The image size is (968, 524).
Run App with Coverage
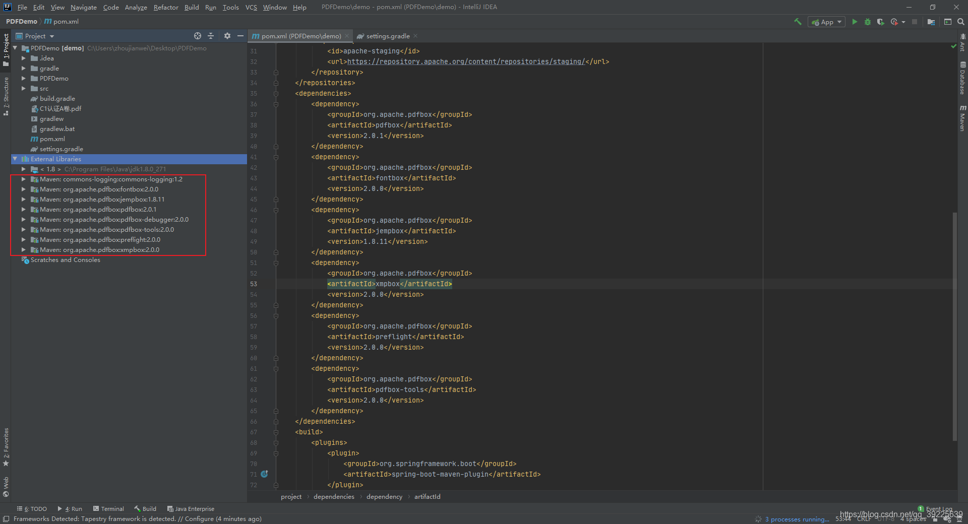pyautogui.click(x=881, y=22)
